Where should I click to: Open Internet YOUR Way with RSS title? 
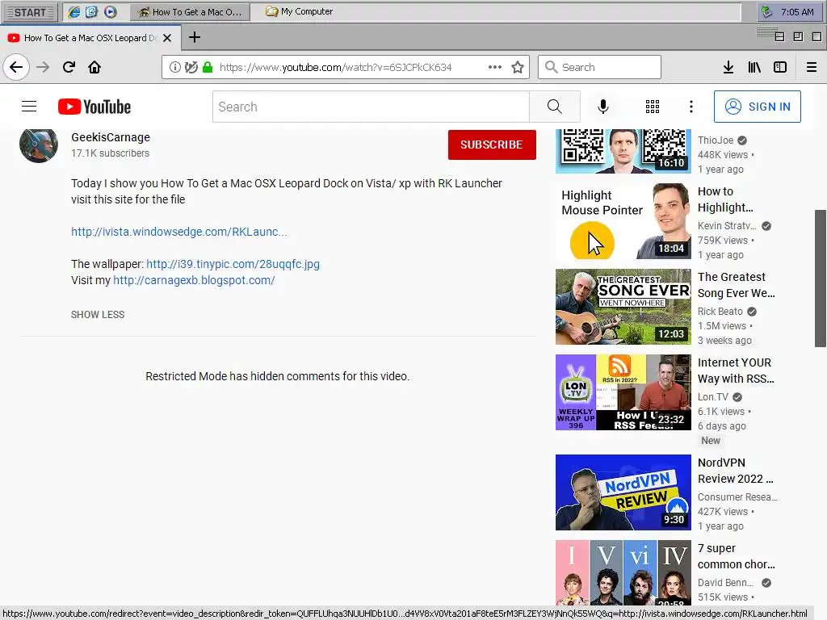[736, 371]
